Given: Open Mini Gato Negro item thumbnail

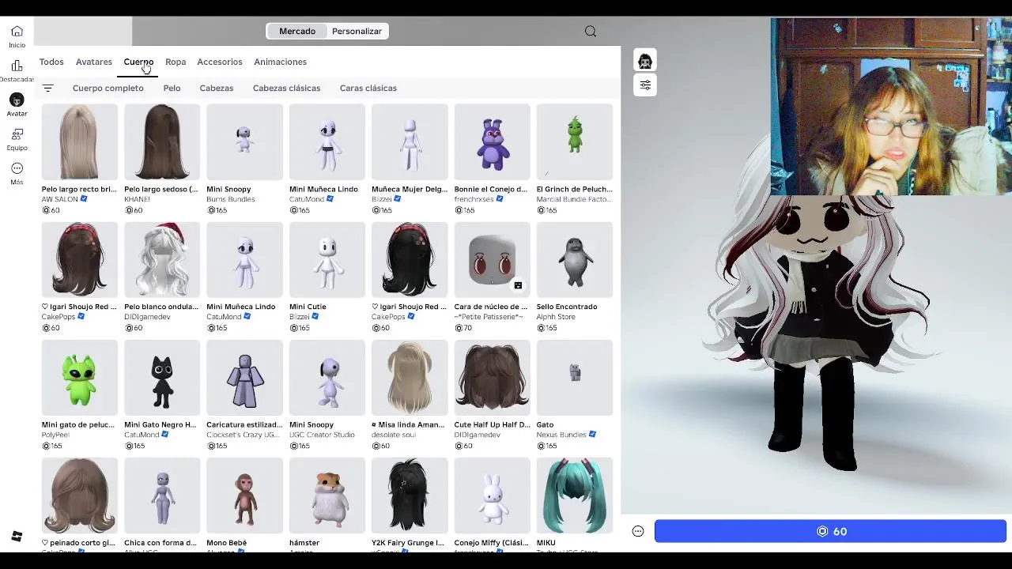Looking at the screenshot, I should [162, 378].
